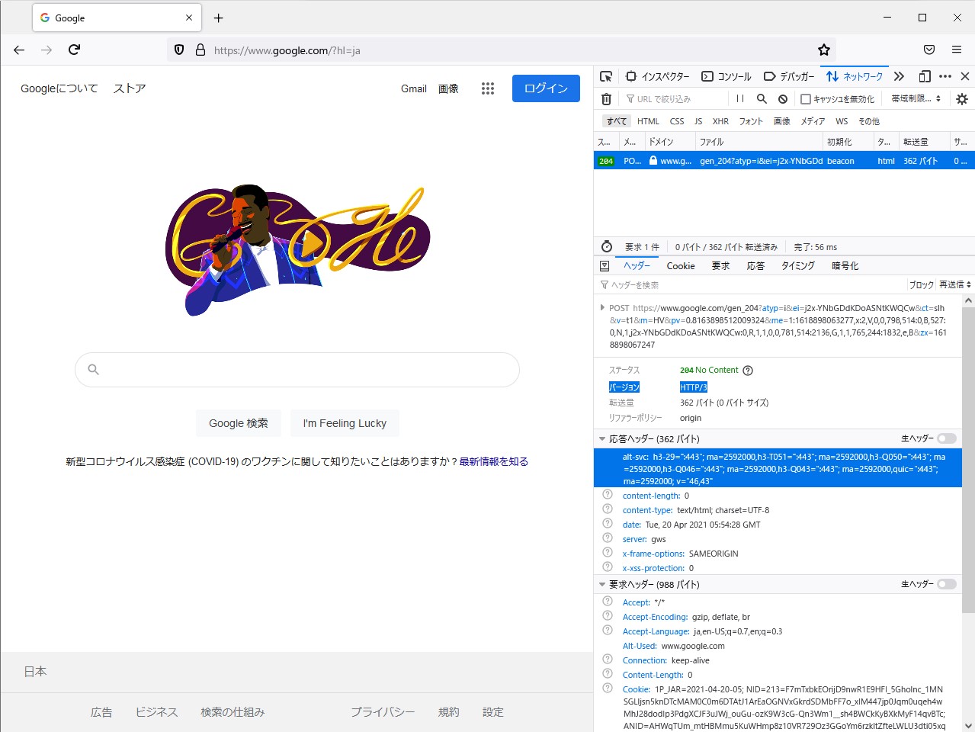Screen dimensions: 975x732
Task: Toggle responsive design mode
Action: [923, 75]
